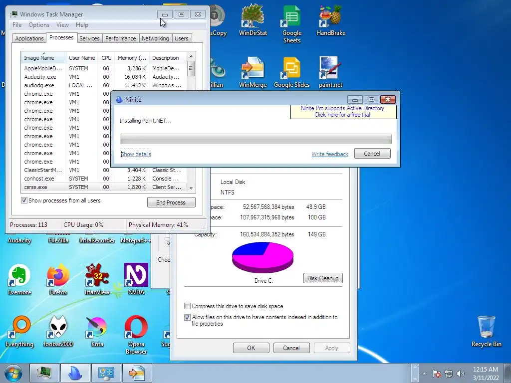Toggle Show processes from all users

coord(24,200)
